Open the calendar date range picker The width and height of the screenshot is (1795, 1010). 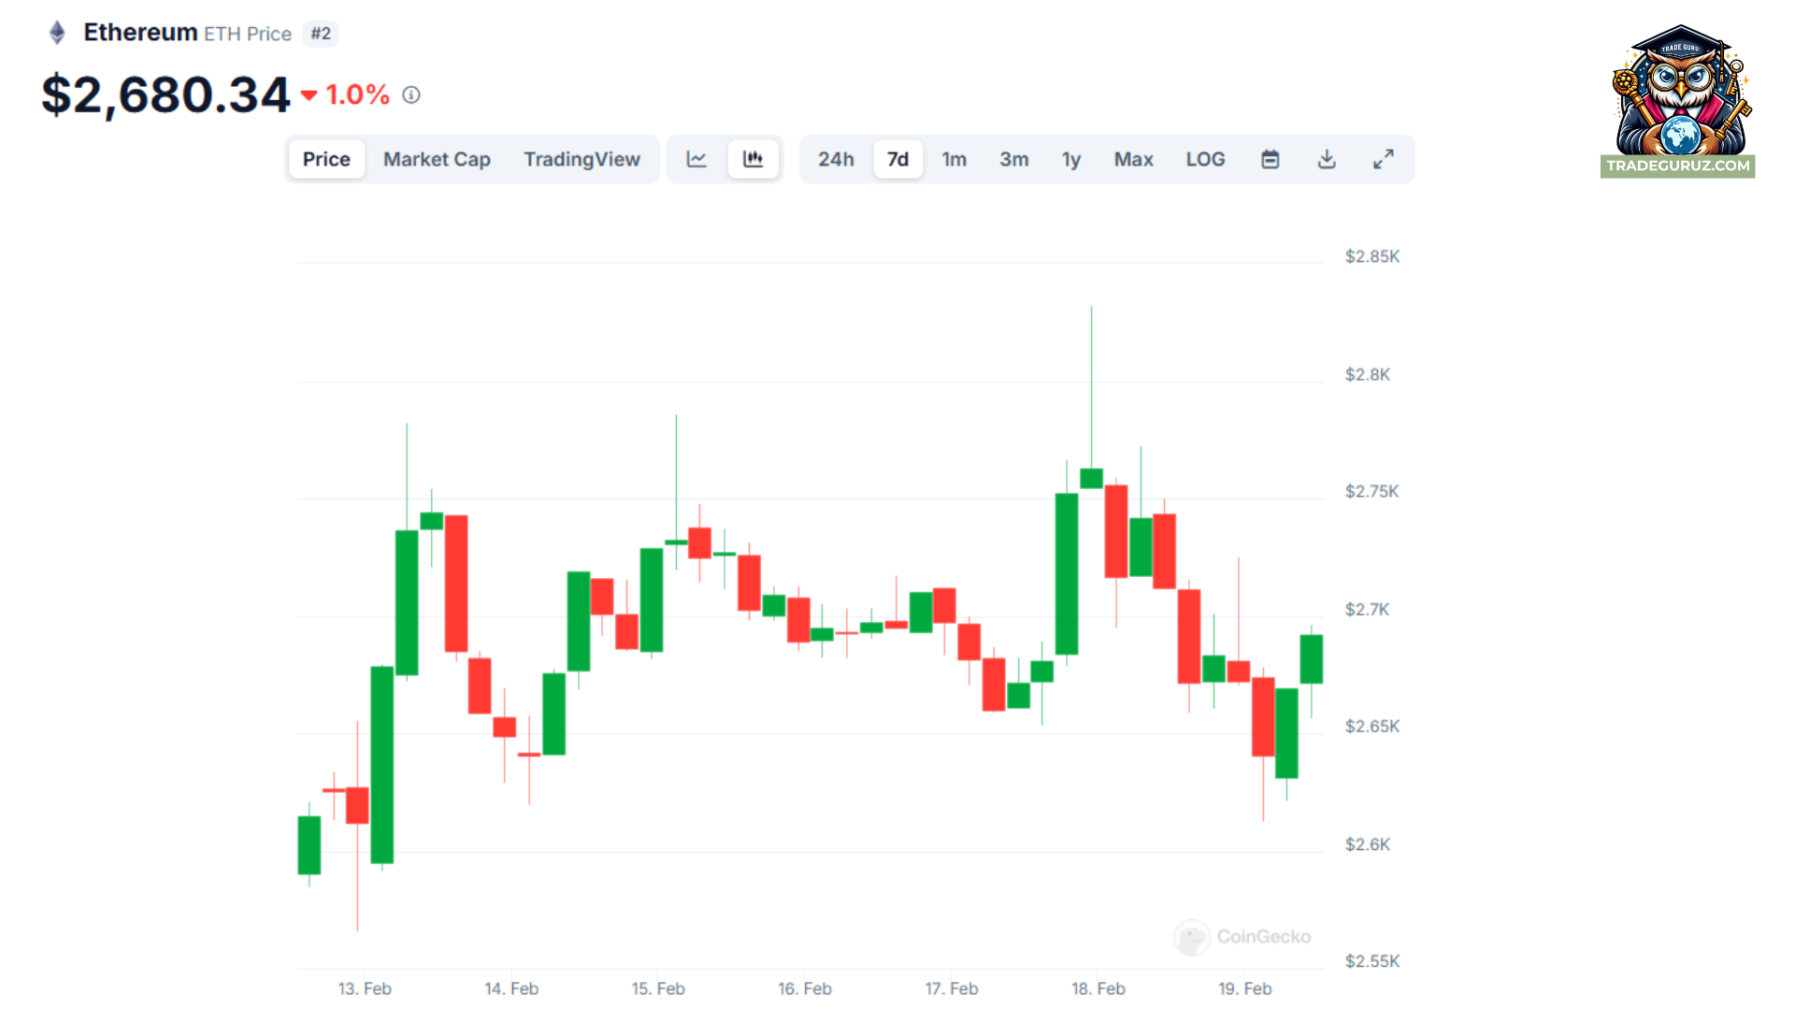[1270, 159]
